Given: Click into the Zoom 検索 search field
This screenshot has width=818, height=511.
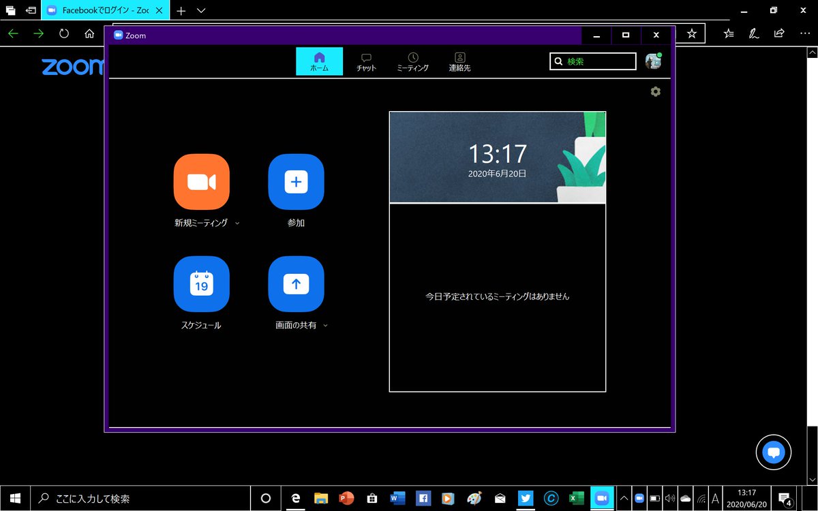Looking at the screenshot, I should [593, 61].
